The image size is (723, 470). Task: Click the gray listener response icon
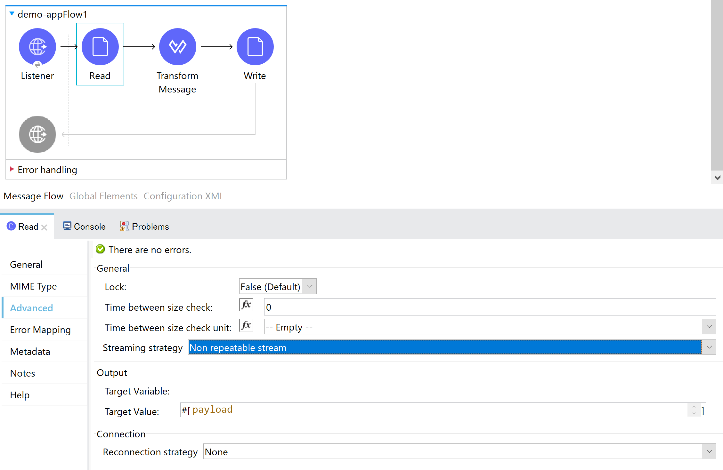click(37, 134)
